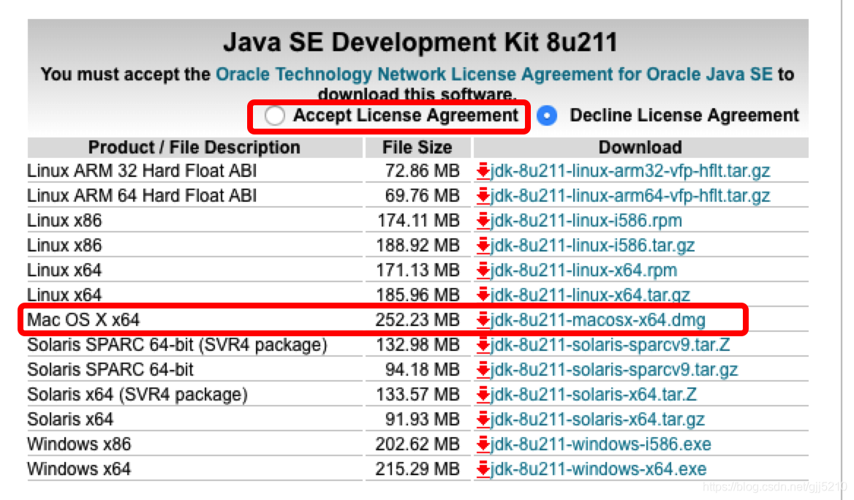Download jdk-8u211-linux-i586.tar.gz link
Screen dimensions: 854x500
tap(592, 245)
